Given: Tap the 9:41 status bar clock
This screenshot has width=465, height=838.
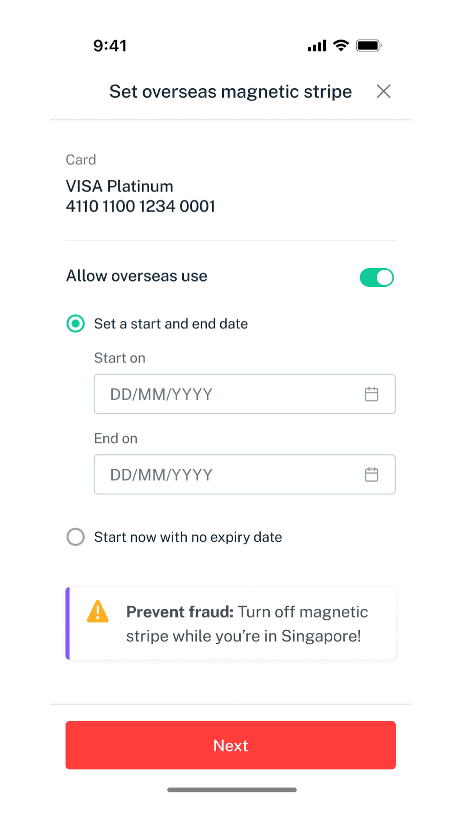Looking at the screenshot, I should point(110,46).
